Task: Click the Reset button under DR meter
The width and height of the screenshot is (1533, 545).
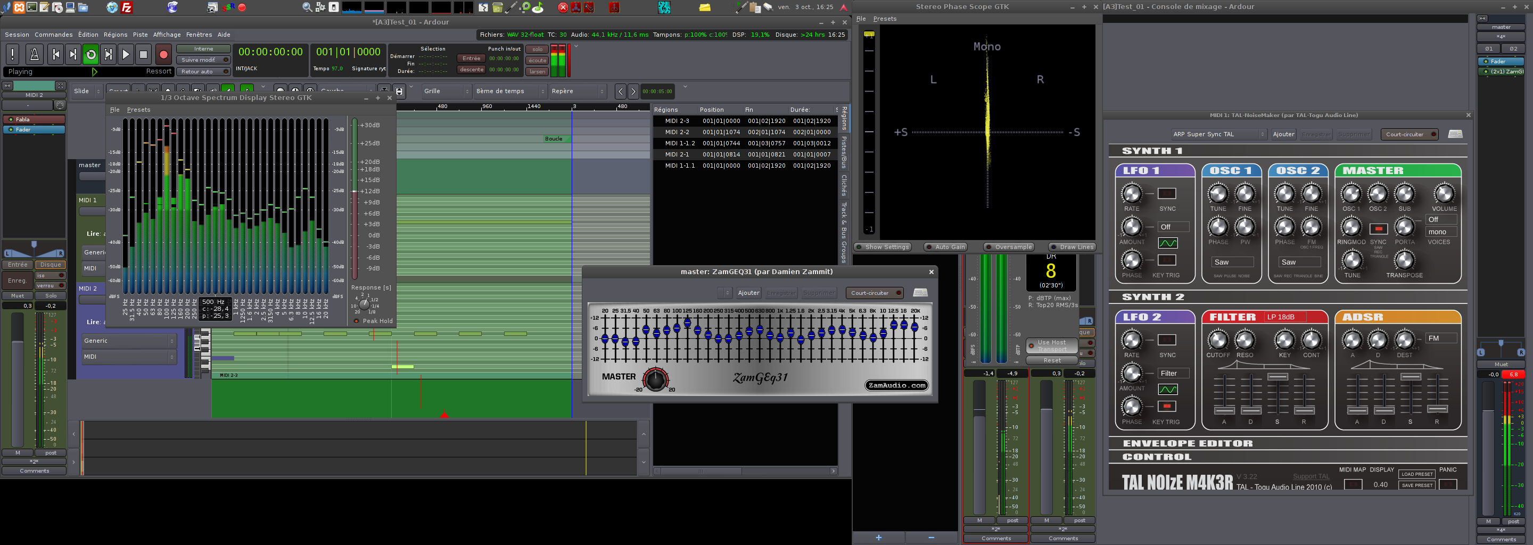Action: click(1052, 360)
